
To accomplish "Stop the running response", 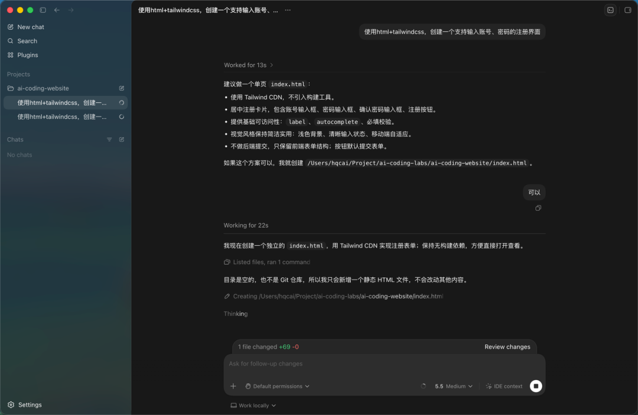I will (536, 386).
